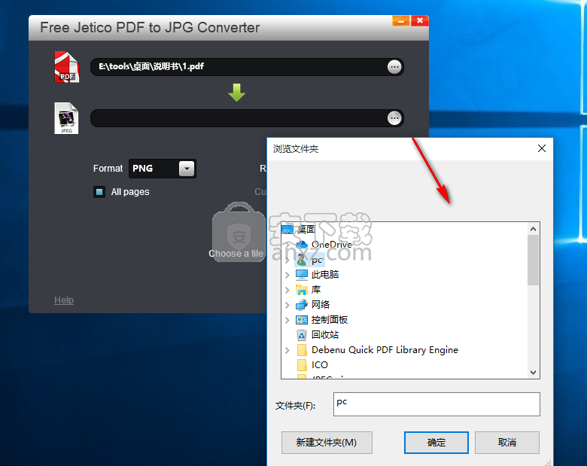The image size is (587, 466).
Task: Click the folder tree scroll up arrow
Action: click(533, 229)
